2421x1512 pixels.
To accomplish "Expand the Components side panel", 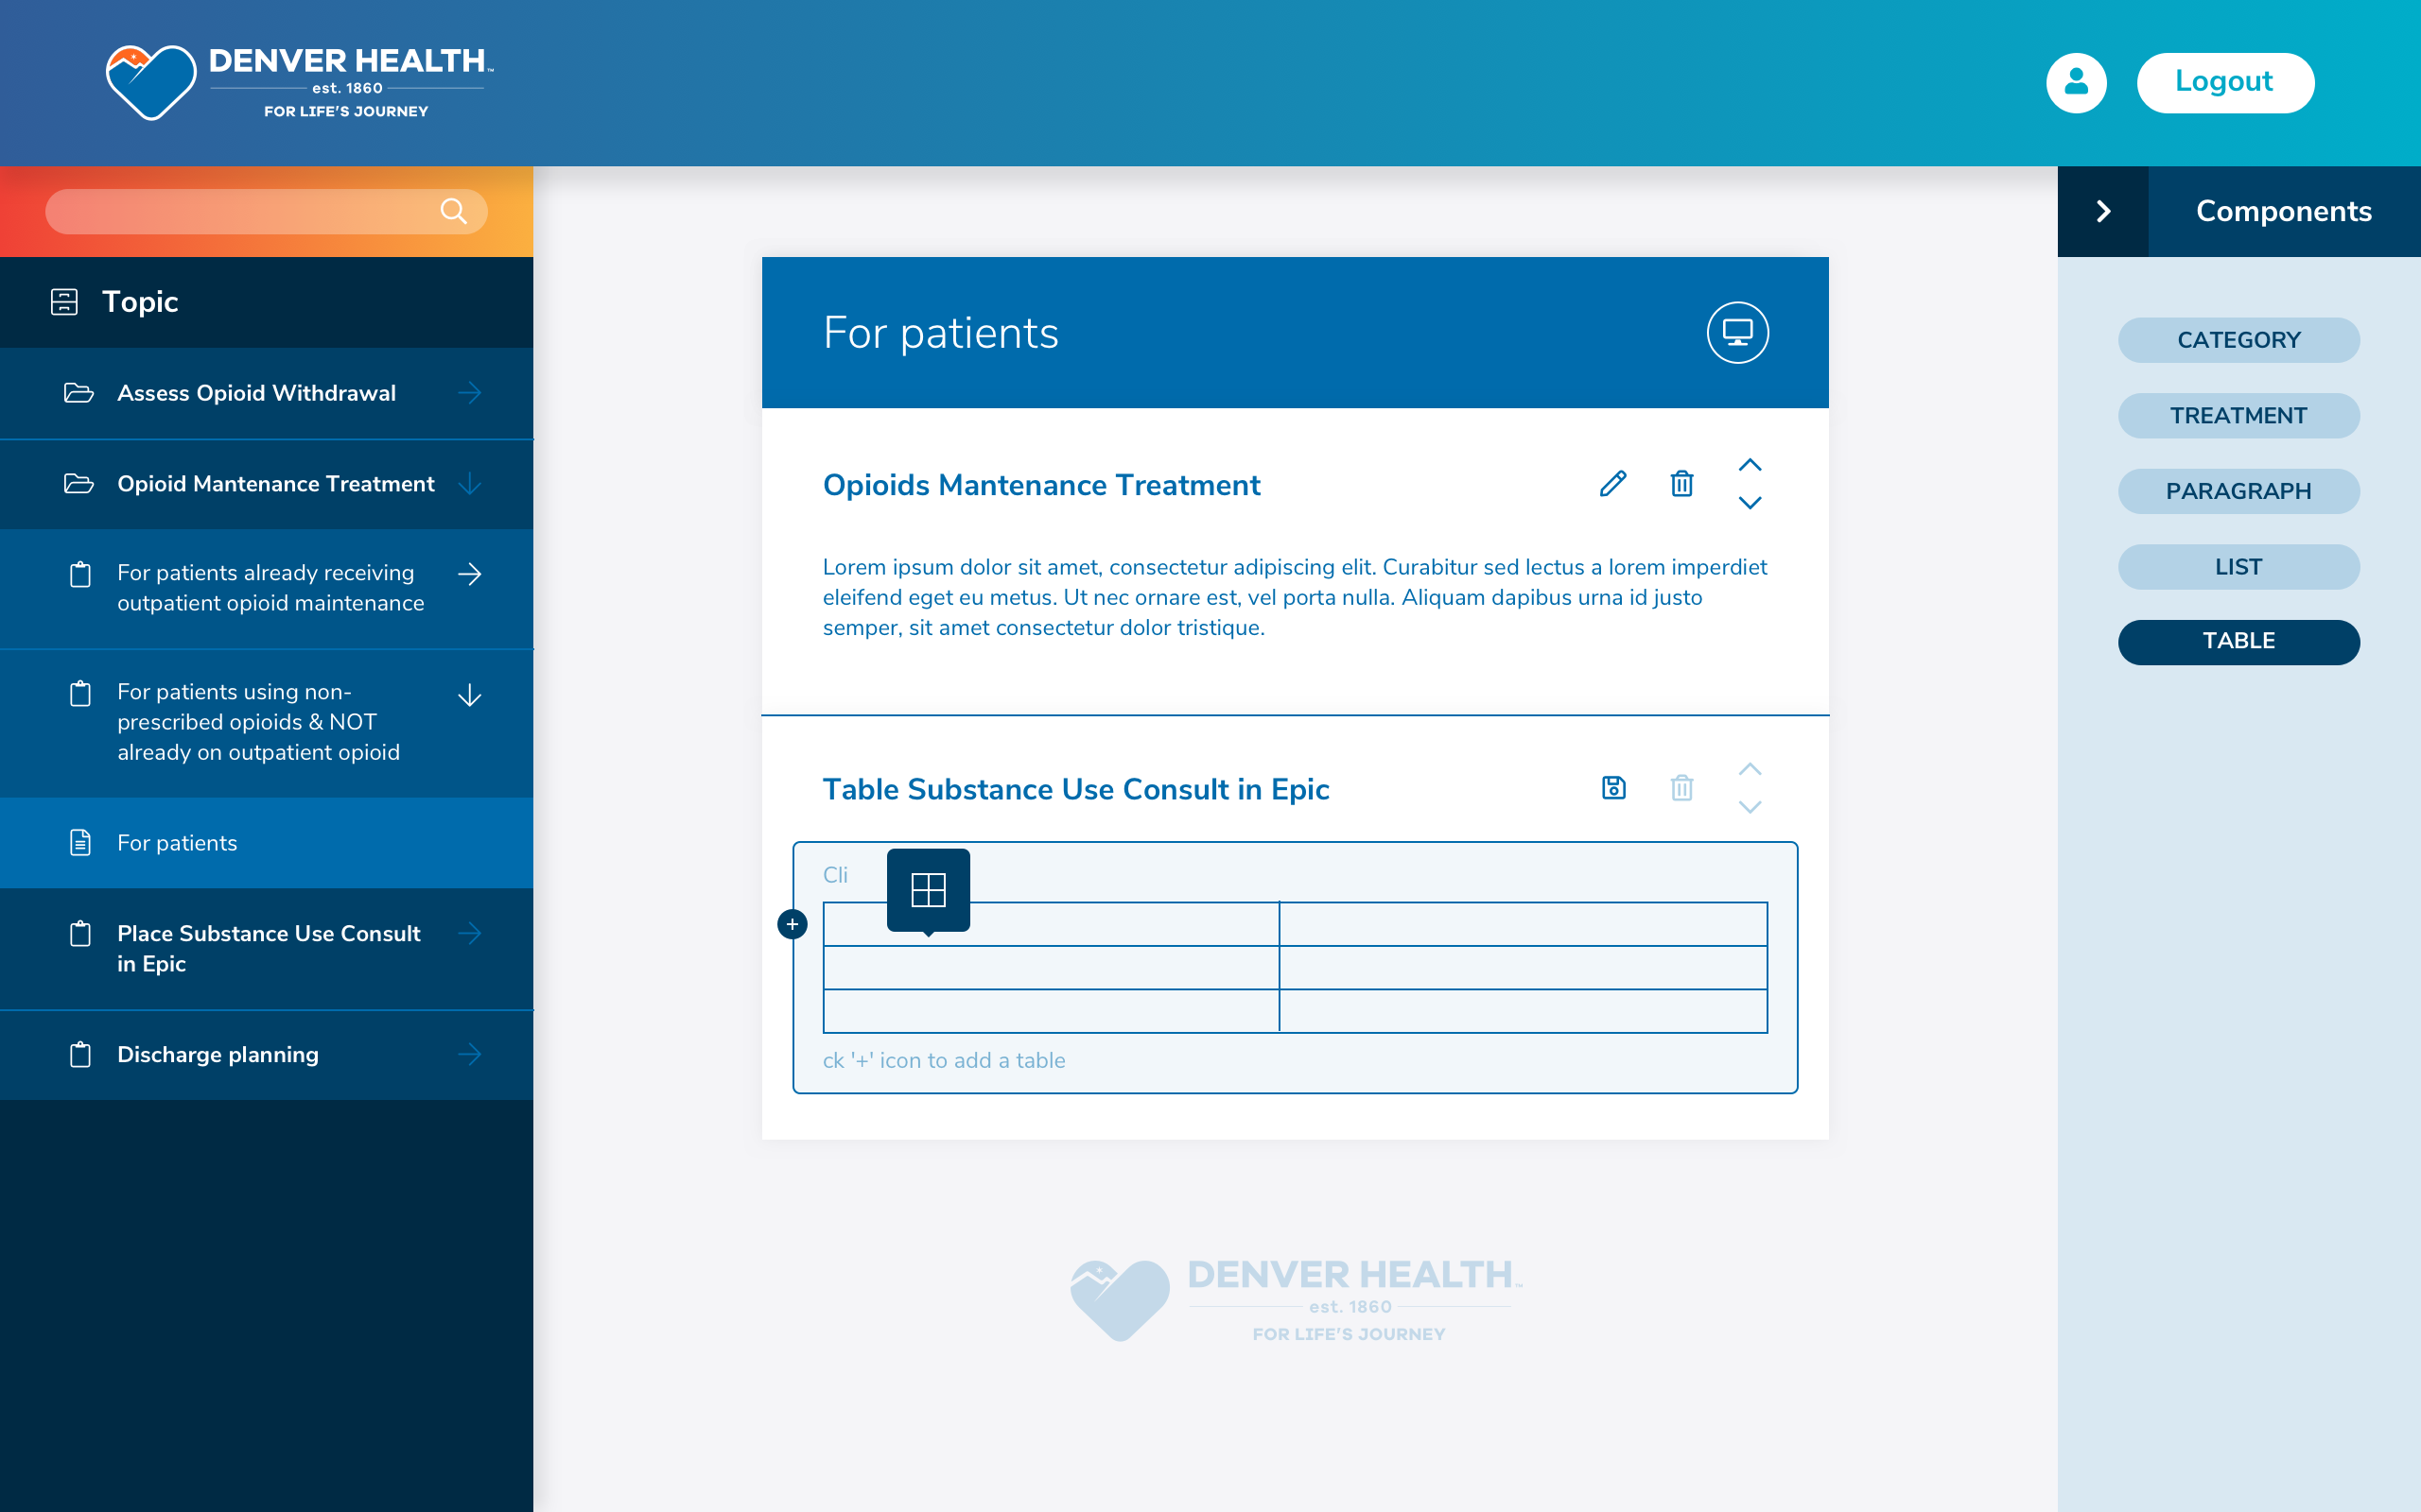I will (x=2102, y=211).
